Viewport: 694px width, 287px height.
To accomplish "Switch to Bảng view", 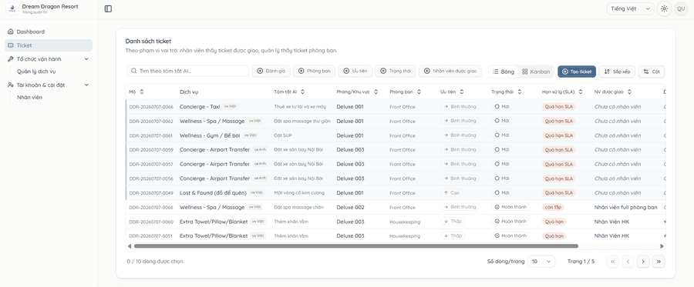I will click(504, 72).
